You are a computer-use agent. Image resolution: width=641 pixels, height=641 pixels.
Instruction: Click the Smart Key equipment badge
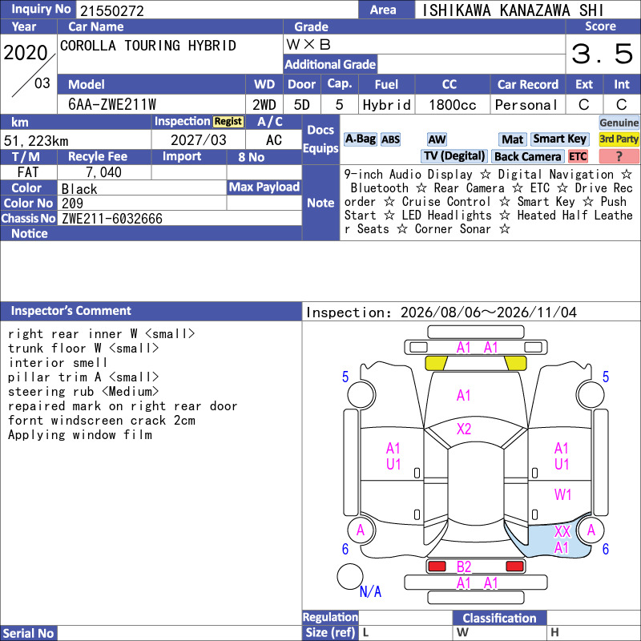[x=559, y=139]
